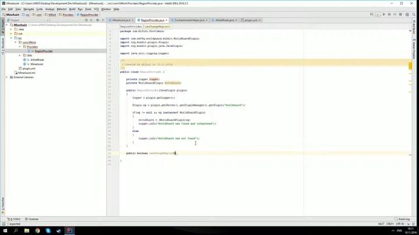Screen dimensions: 419x235
Task: Select MineAssist.iml in the project tree
Action: tap(26, 72)
